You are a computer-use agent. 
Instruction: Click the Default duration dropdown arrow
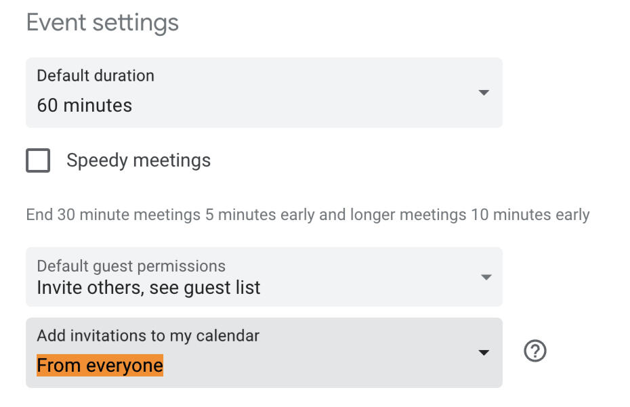click(x=484, y=93)
